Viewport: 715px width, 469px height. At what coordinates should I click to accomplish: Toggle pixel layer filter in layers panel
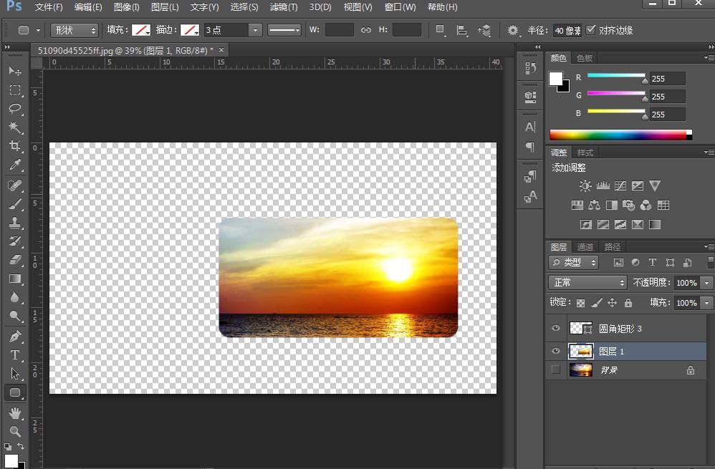(618, 263)
